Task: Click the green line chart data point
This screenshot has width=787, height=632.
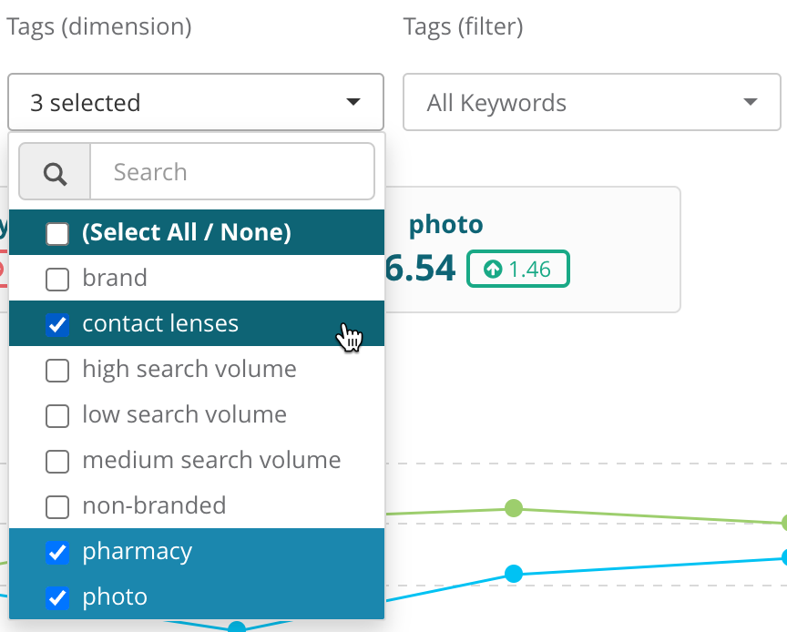Action: pyautogui.click(x=515, y=507)
